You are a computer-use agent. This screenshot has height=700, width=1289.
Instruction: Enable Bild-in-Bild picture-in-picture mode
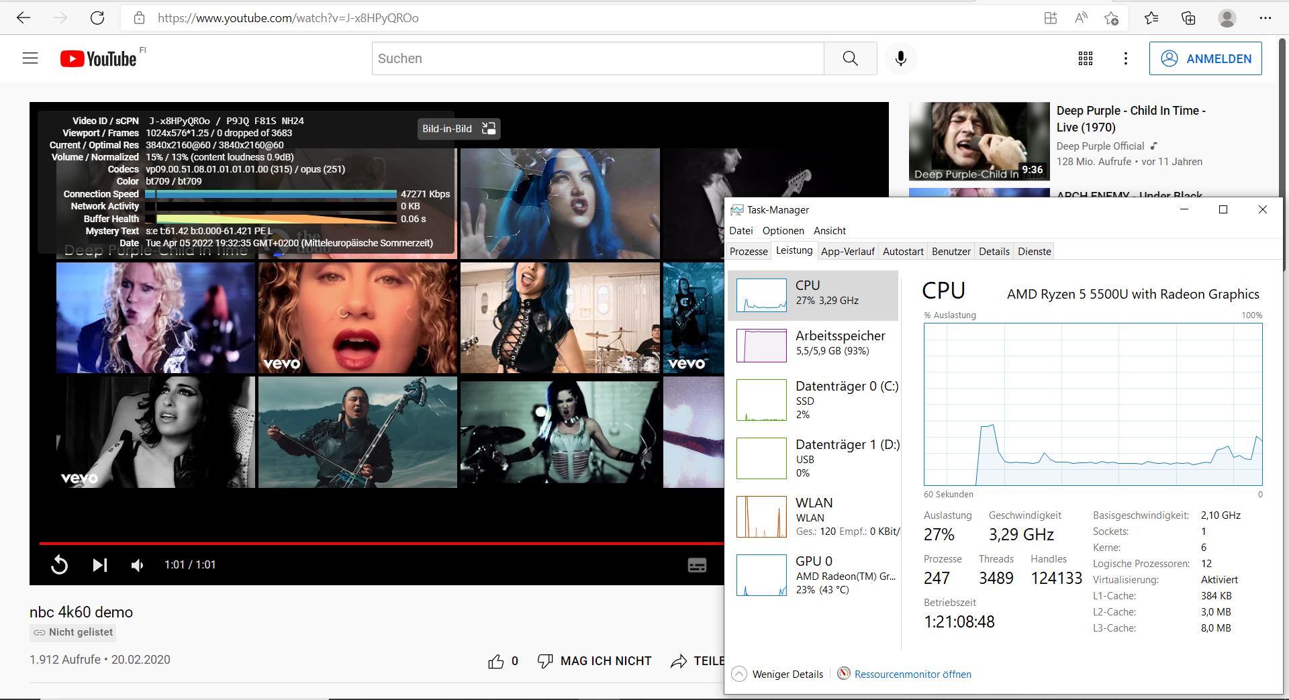459,129
